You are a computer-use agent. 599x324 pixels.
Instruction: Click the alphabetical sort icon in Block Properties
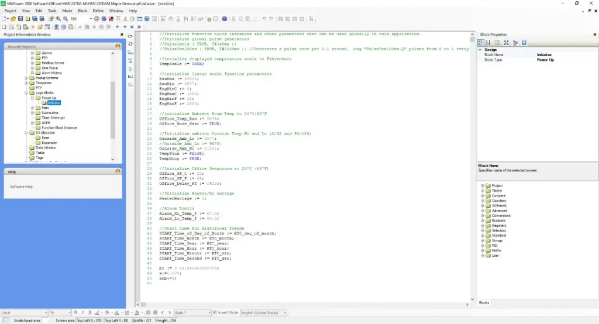pyautogui.click(x=488, y=43)
